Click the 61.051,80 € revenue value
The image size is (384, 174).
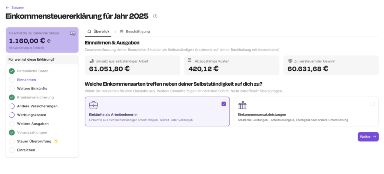point(109,69)
